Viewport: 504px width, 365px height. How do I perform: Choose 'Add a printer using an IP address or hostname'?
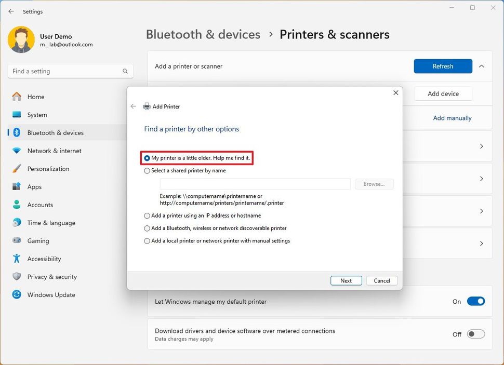147,215
